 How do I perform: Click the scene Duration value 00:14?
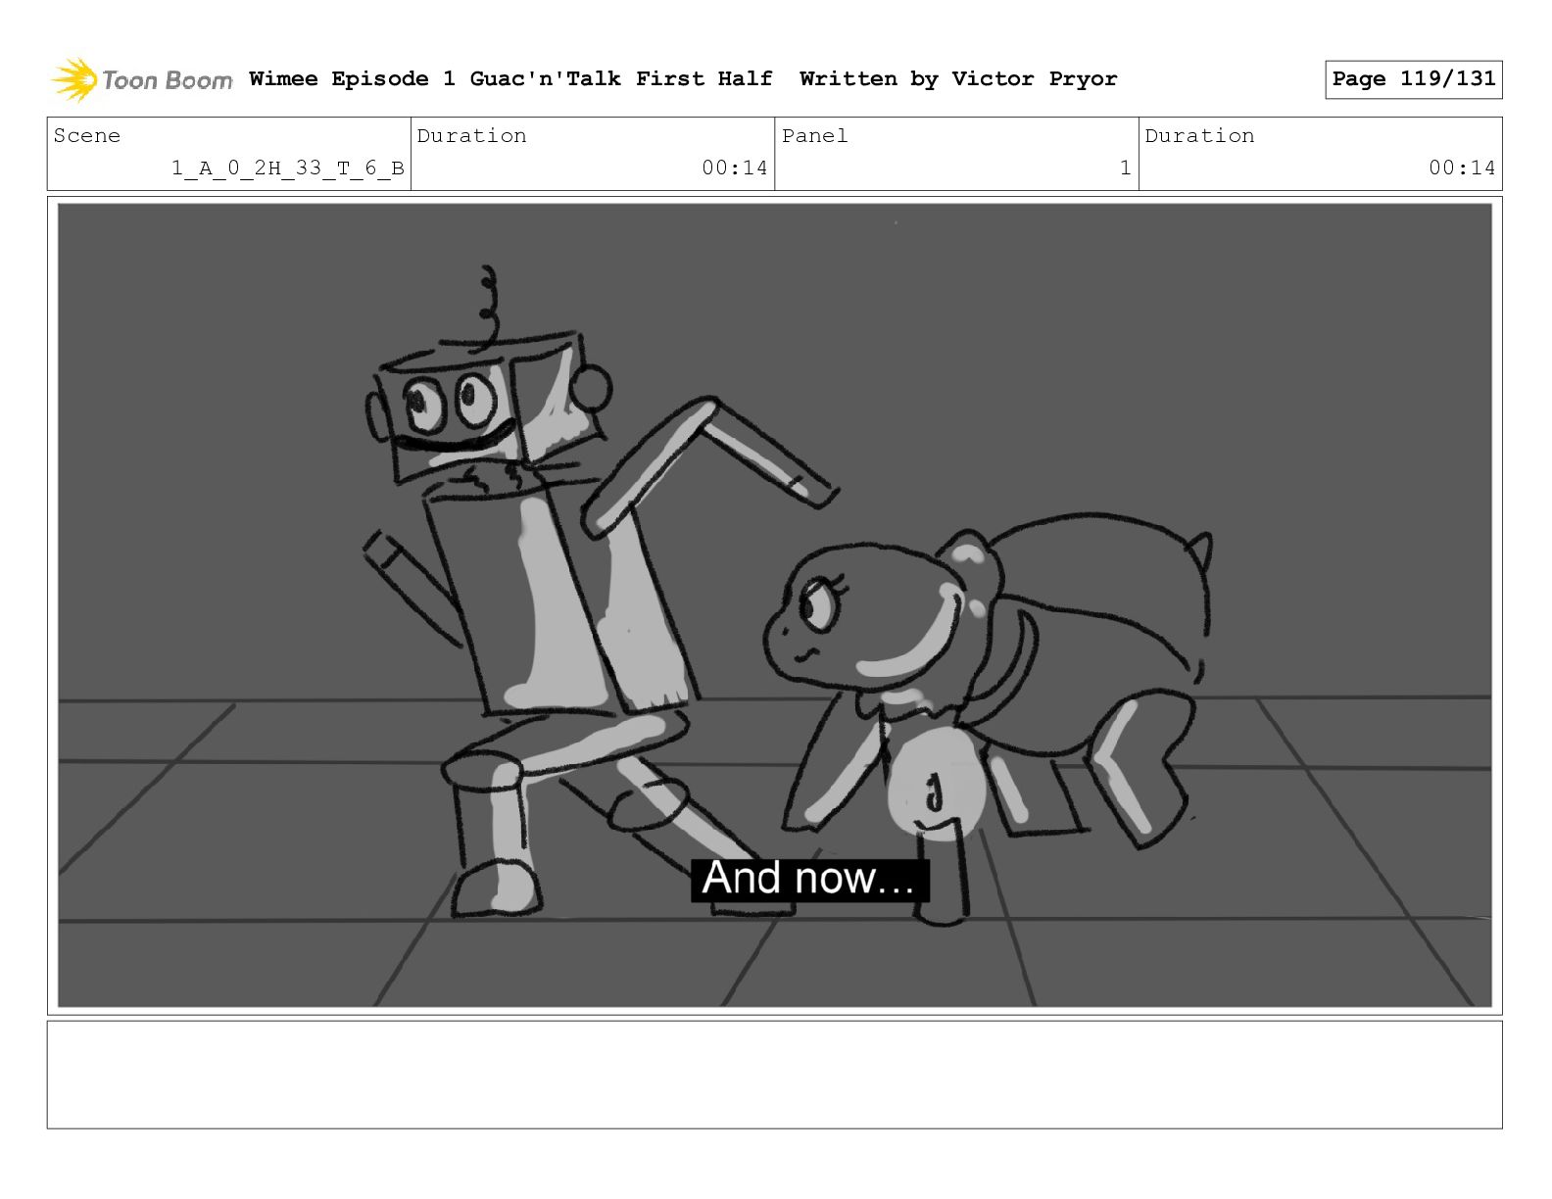(x=734, y=168)
